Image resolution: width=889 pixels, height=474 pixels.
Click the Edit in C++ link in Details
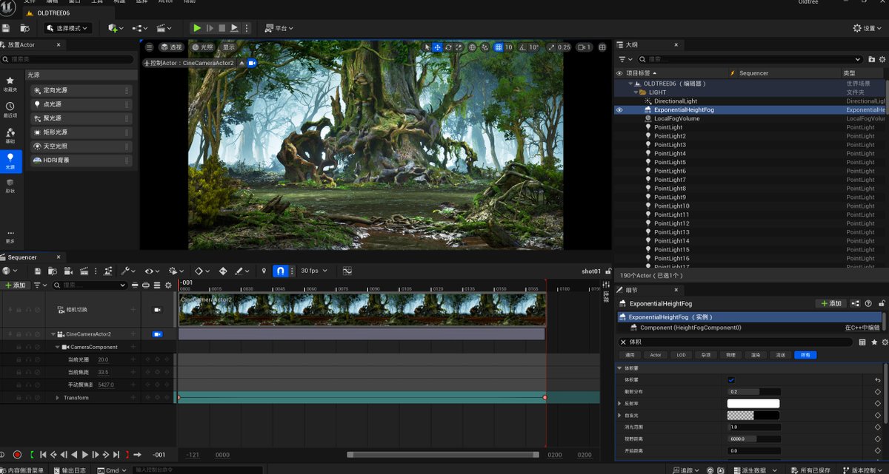coord(862,328)
